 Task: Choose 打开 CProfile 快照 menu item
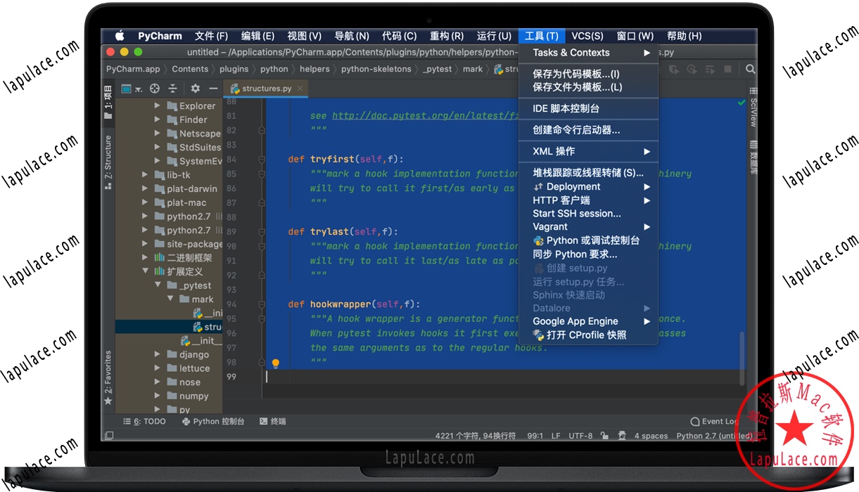(588, 335)
